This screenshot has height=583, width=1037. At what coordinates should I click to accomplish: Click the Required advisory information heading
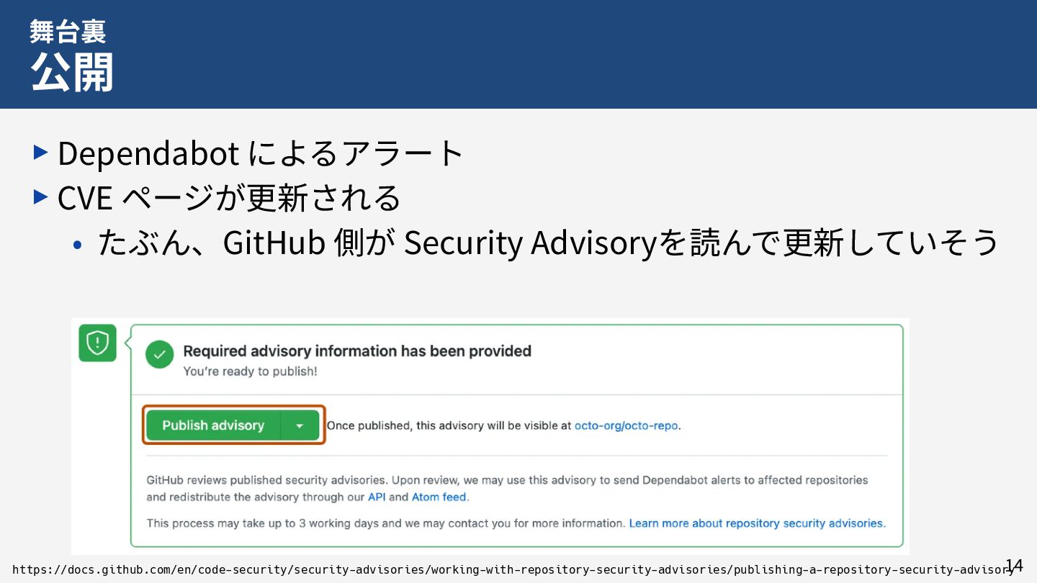[x=357, y=351]
